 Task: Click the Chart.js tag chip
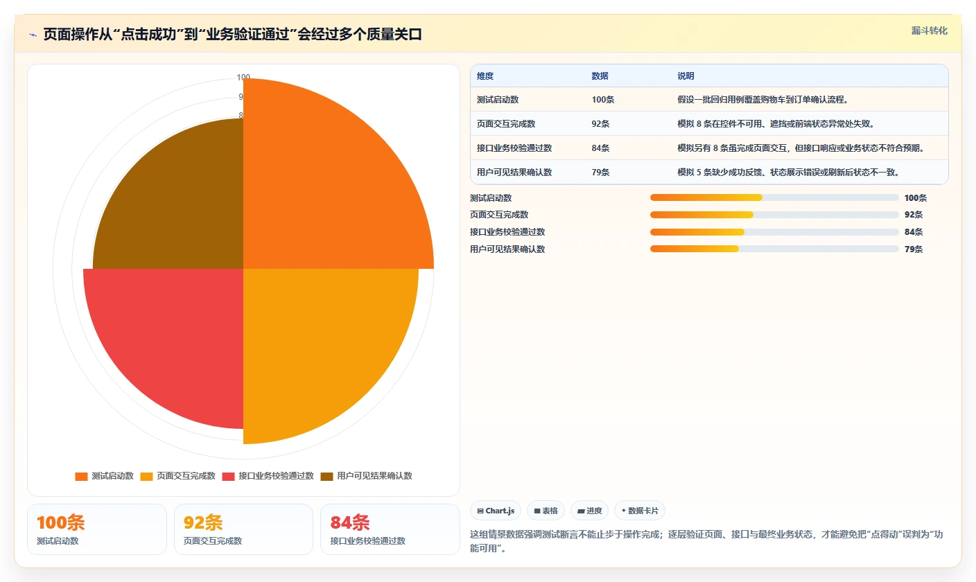496,511
